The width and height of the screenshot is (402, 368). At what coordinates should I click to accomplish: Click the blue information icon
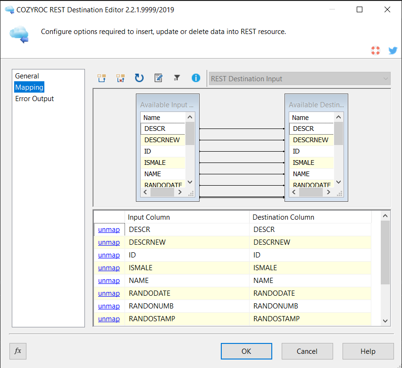pos(196,78)
